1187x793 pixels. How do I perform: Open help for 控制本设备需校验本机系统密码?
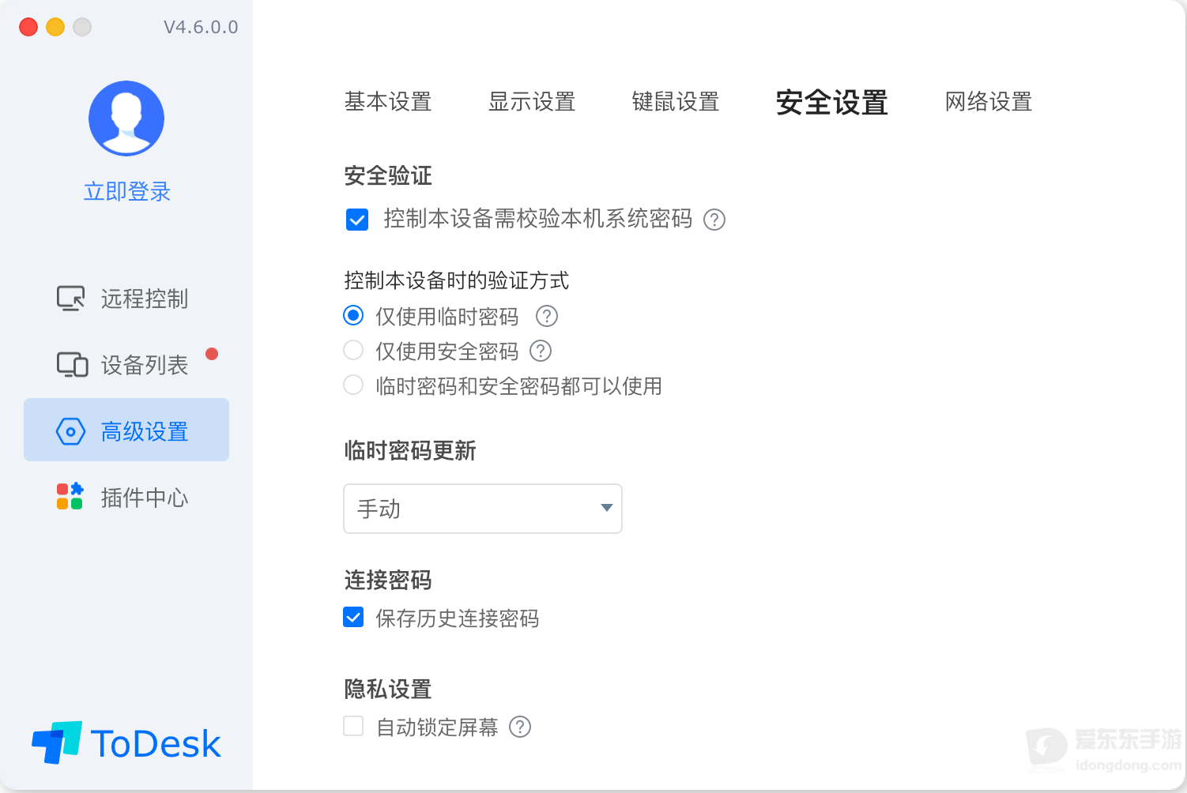[714, 220]
